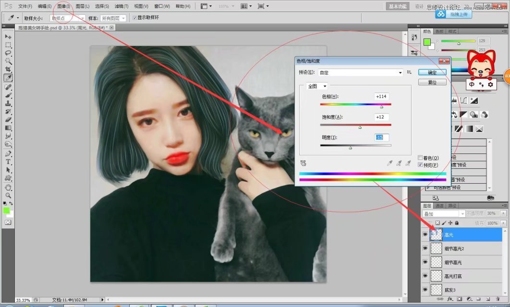Click the 拖拽上传 upload button

[454, 14]
